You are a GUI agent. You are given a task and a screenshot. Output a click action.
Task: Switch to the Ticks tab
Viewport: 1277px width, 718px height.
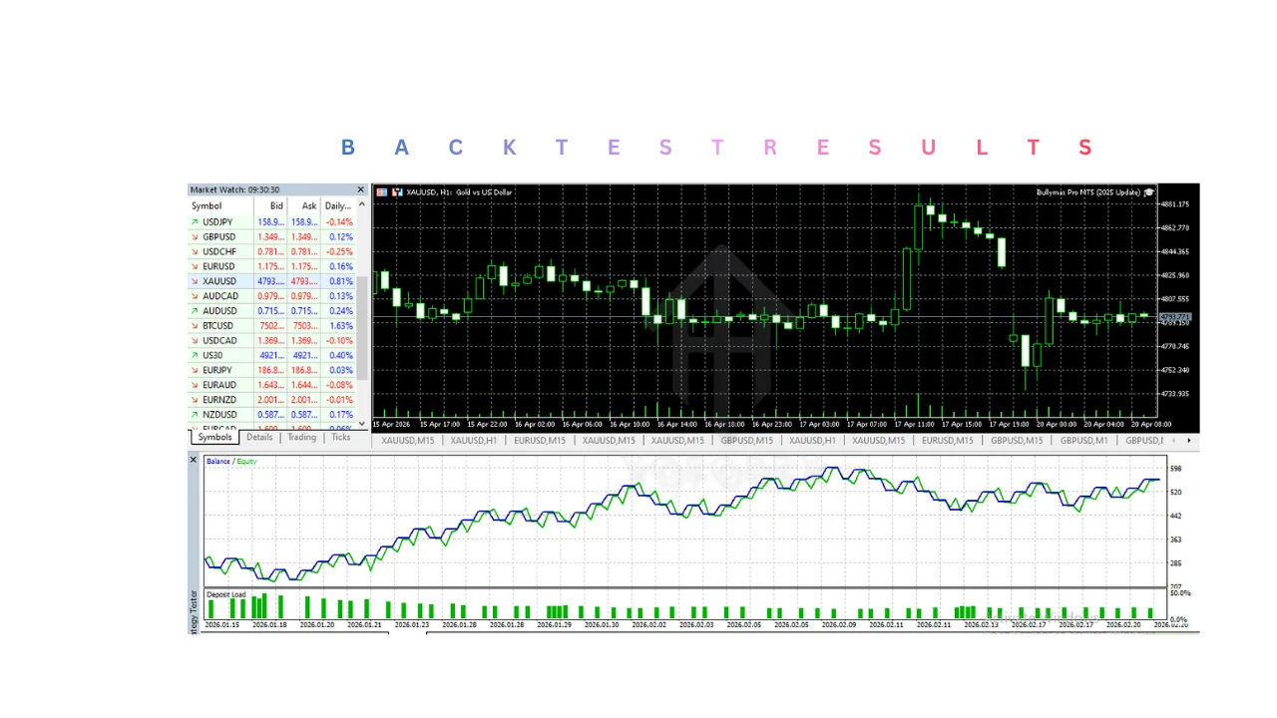341,438
